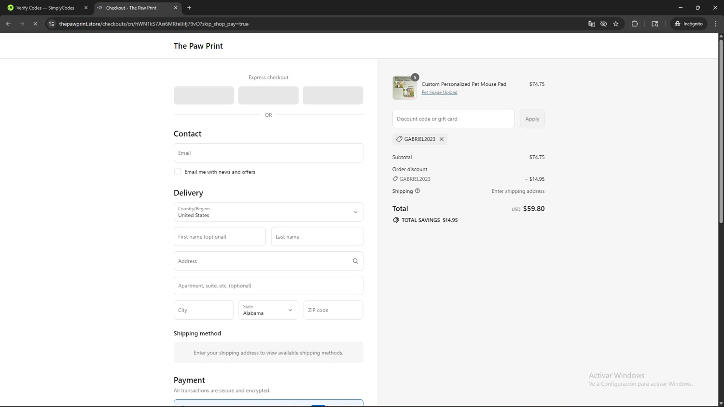Click the address bar URL
Viewport: 724px width, 407px height.
[153, 24]
